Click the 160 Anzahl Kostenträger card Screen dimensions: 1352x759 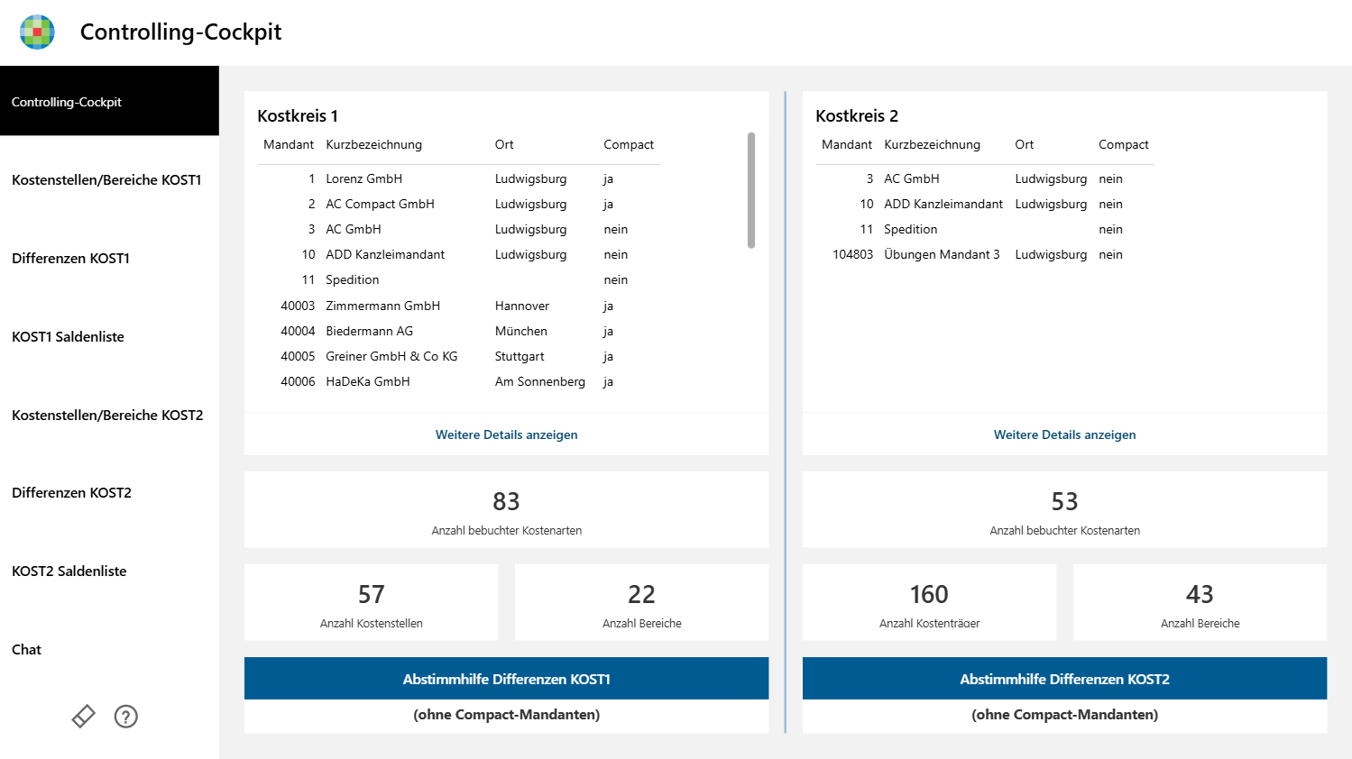pyautogui.click(x=930, y=602)
